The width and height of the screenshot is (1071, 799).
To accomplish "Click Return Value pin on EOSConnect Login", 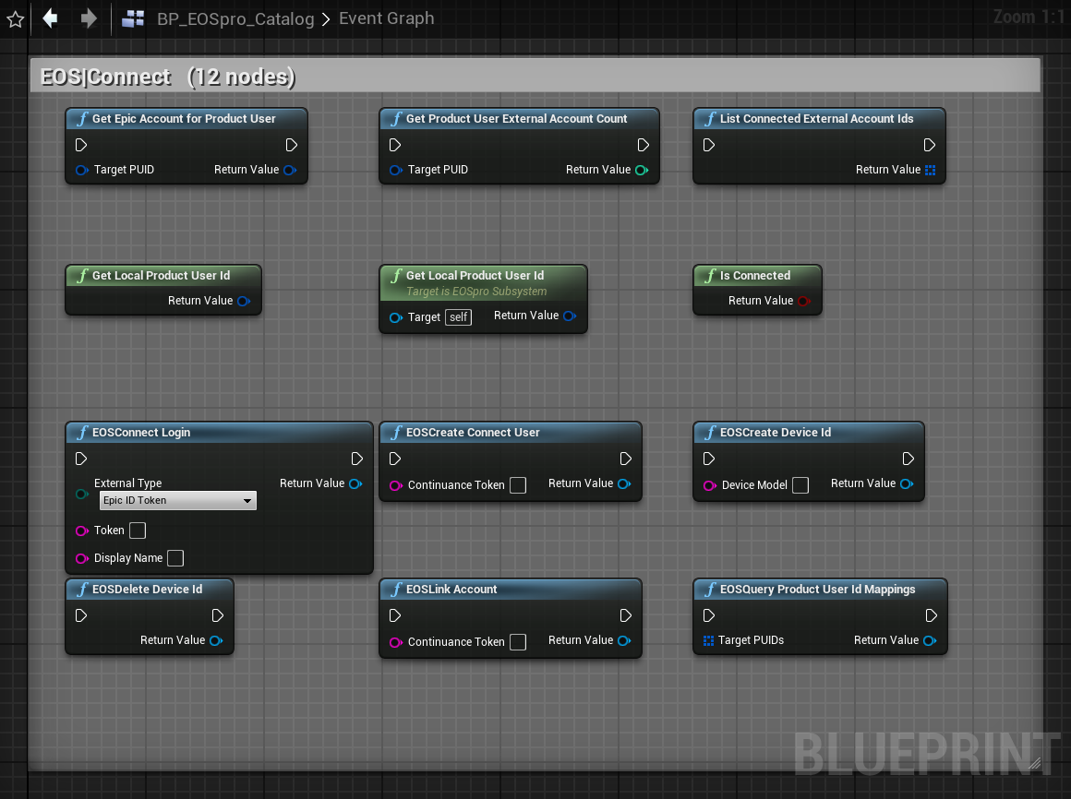I will (x=355, y=483).
